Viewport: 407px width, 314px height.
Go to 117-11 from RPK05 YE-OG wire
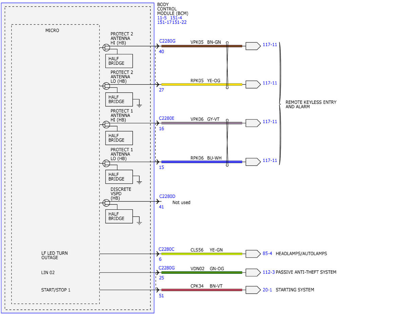tap(270, 83)
